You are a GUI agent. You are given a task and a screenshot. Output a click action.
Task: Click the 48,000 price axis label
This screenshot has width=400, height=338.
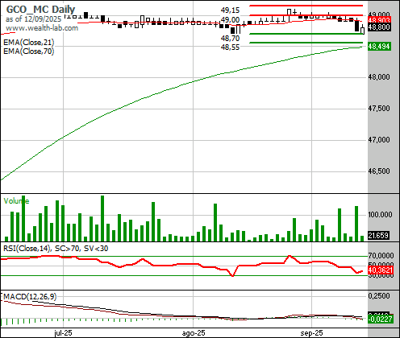[379, 77]
